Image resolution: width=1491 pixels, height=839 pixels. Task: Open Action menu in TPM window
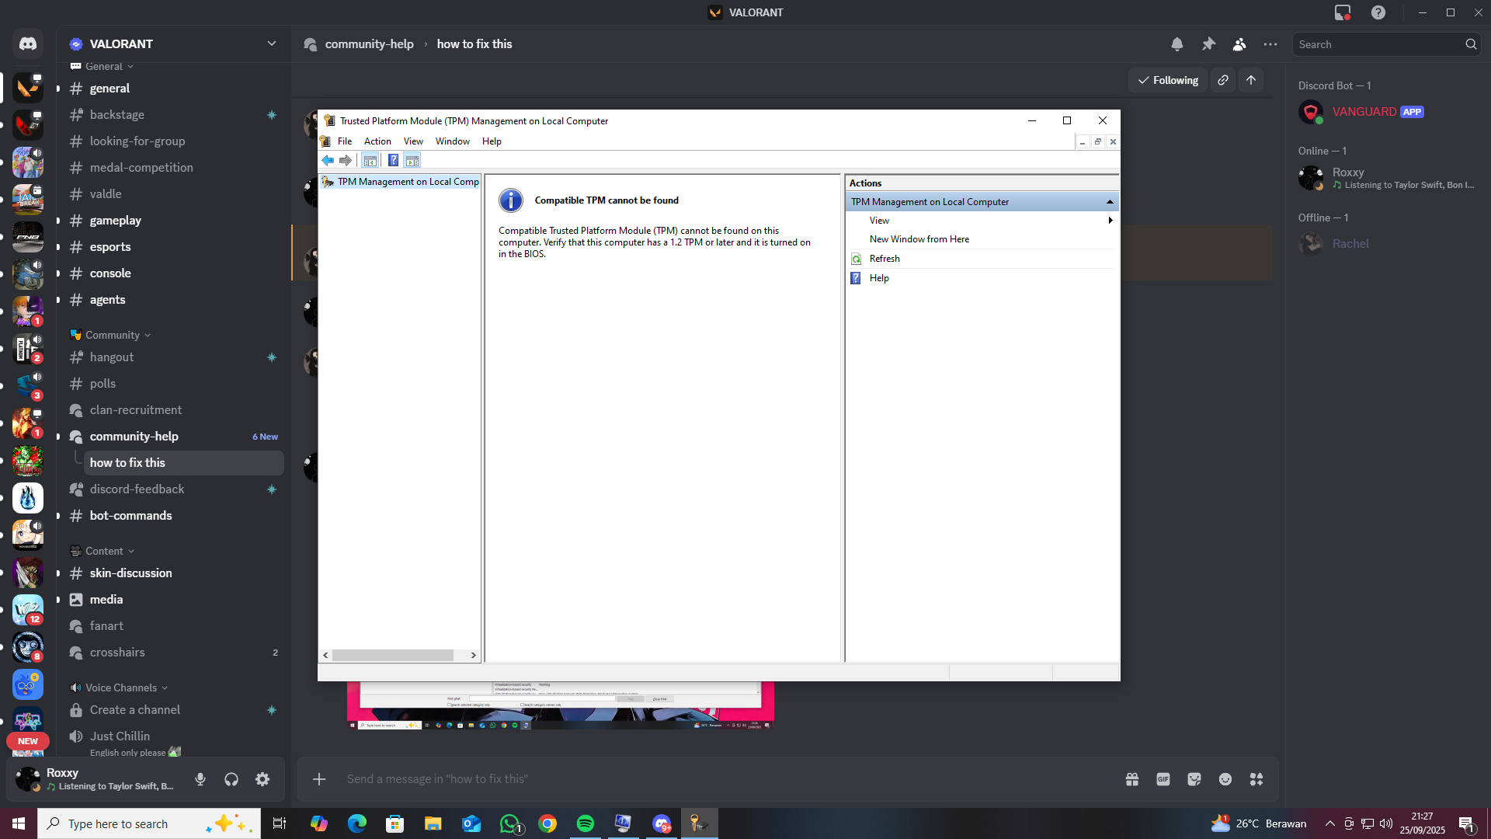coord(377,141)
